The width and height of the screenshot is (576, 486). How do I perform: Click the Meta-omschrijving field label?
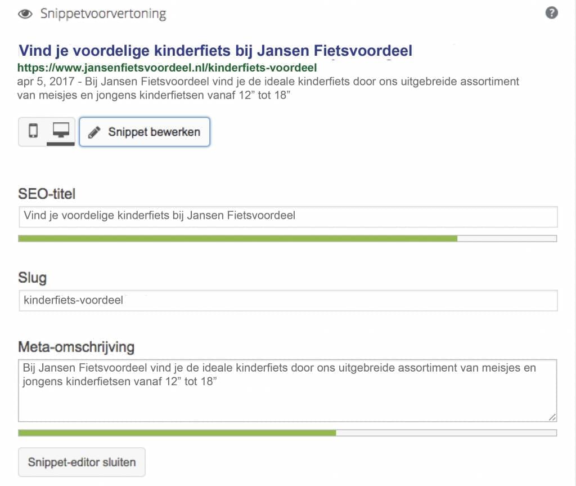click(x=76, y=346)
